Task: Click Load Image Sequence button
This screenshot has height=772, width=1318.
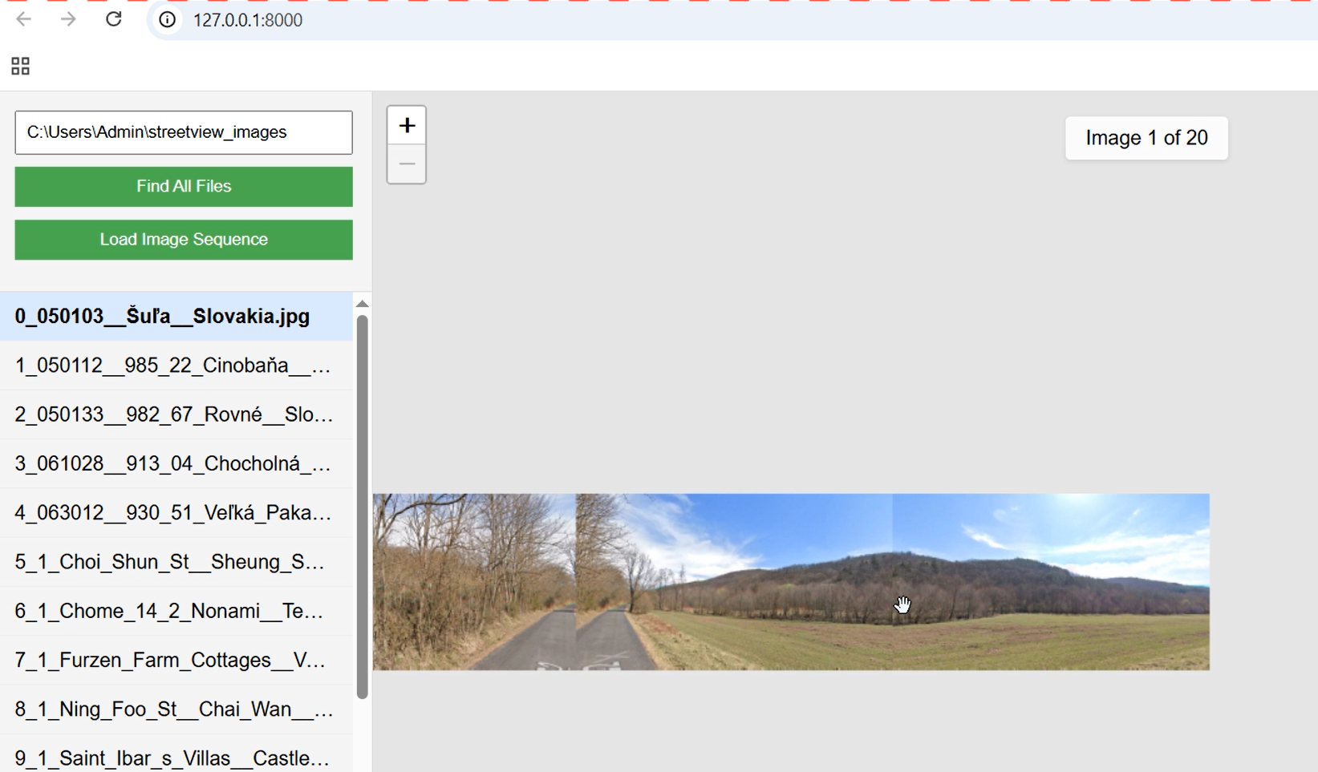Action: pos(184,240)
